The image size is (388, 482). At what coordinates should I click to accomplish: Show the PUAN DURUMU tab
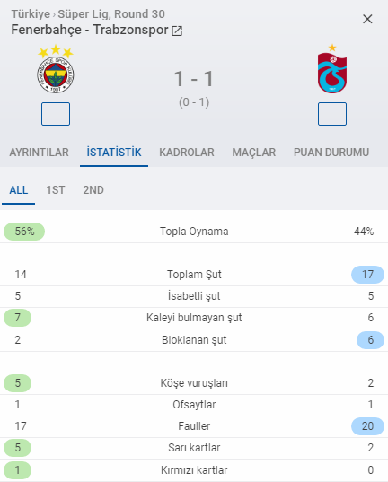331,153
